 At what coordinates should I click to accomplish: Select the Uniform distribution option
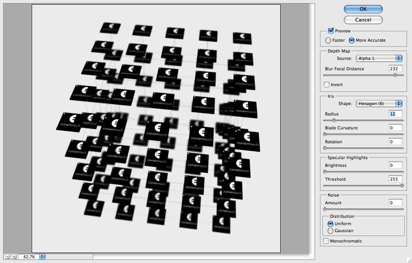330,224
